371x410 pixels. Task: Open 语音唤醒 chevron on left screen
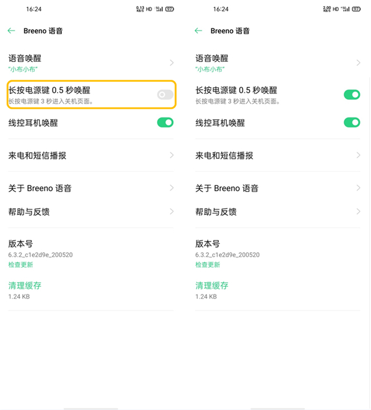(x=171, y=62)
